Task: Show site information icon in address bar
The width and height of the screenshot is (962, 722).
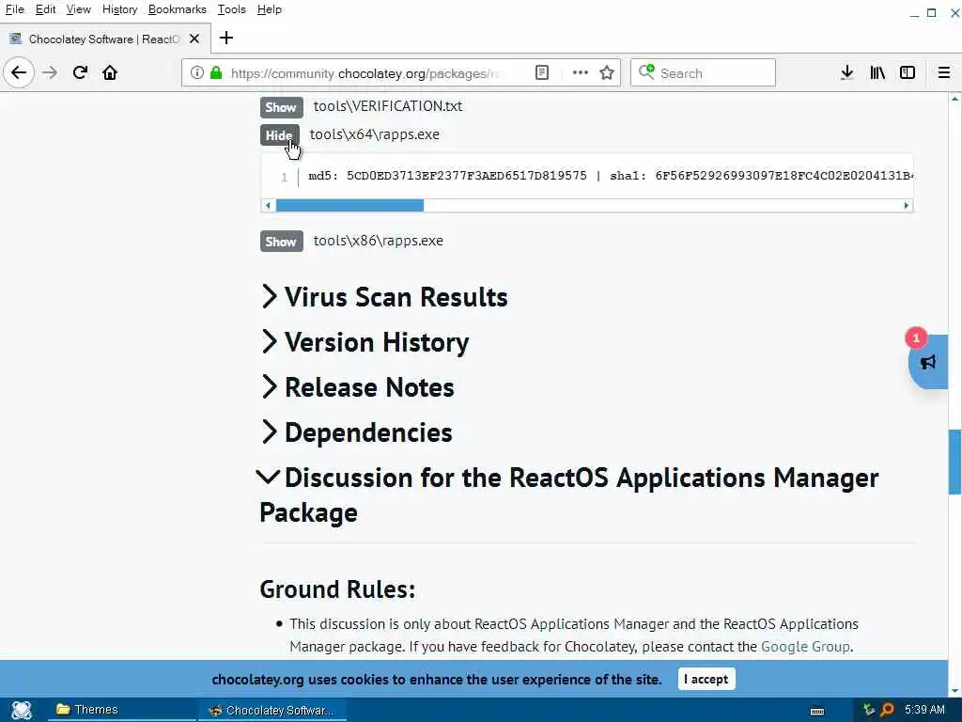Action: point(197,73)
